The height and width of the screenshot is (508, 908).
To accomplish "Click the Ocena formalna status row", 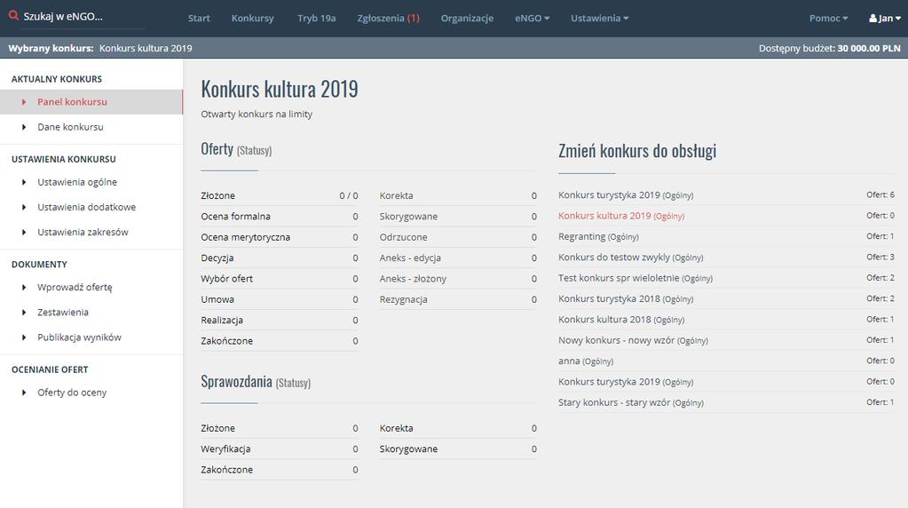I will click(x=279, y=217).
